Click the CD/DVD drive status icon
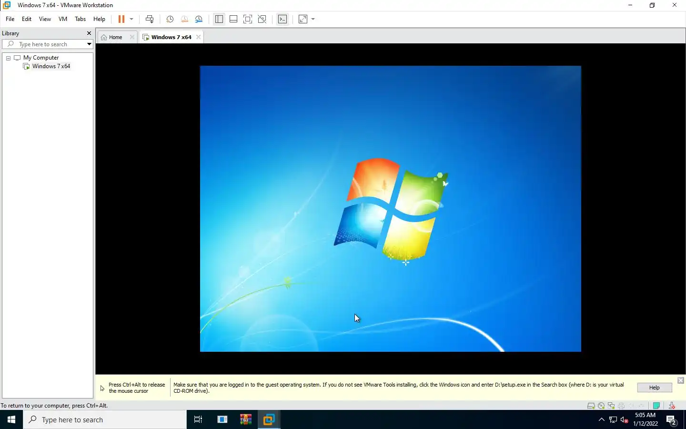 point(601,406)
